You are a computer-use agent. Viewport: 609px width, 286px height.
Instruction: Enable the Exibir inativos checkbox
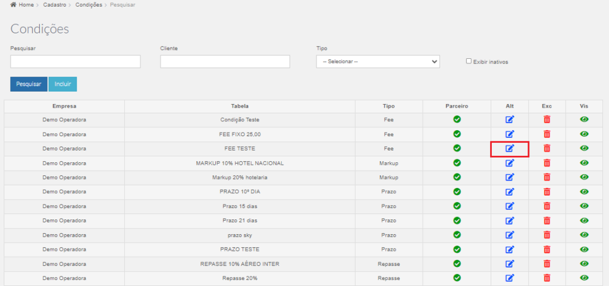(x=469, y=61)
